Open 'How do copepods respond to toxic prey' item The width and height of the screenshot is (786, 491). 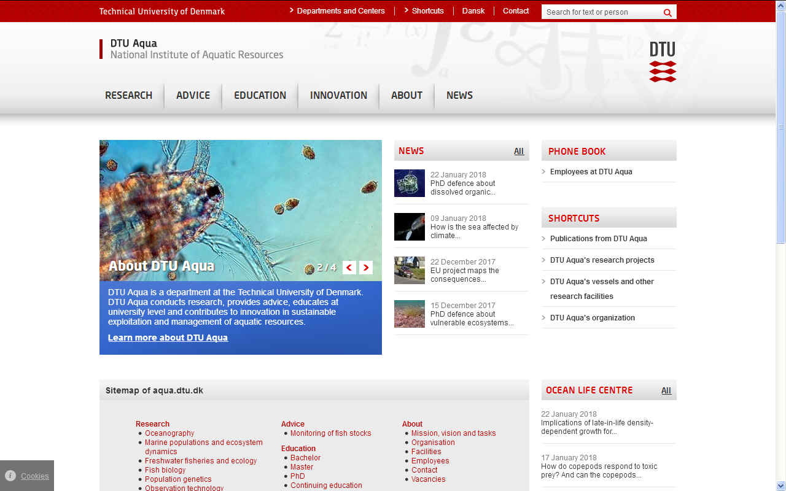[x=599, y=471]
